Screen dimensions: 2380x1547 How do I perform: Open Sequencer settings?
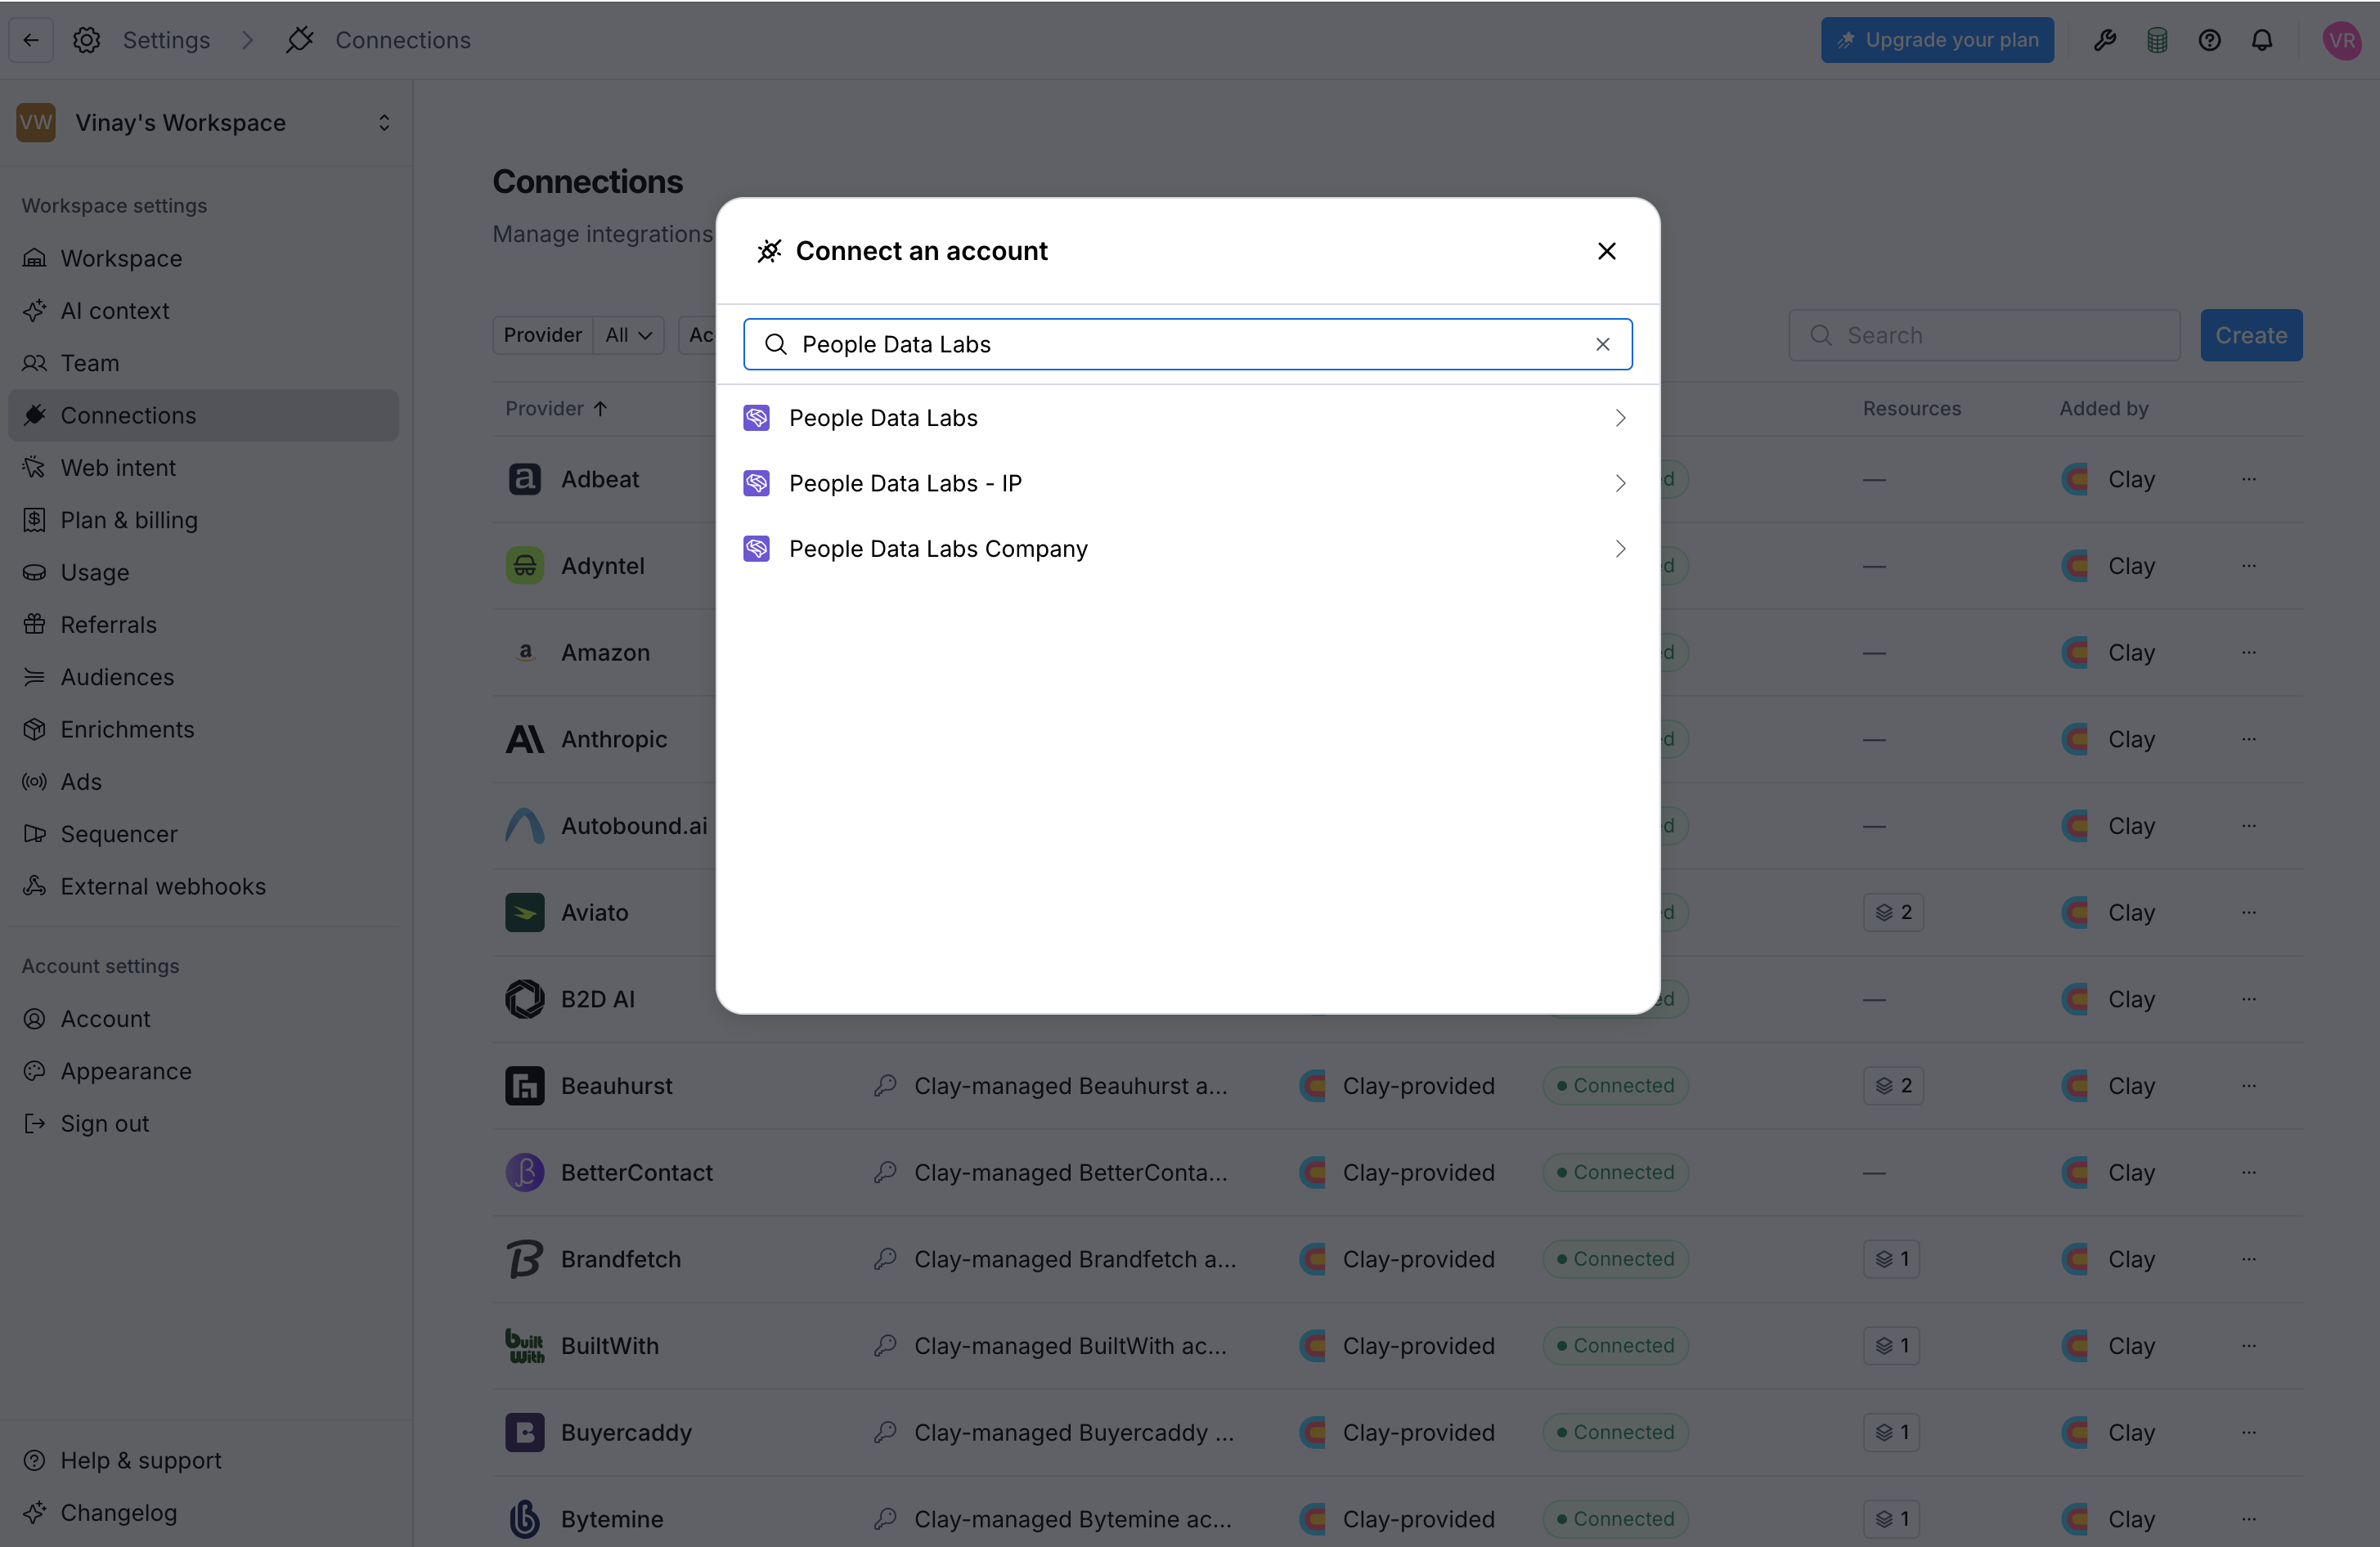pos(204,834)
